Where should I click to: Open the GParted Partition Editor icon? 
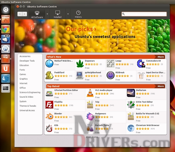(49, 93)
